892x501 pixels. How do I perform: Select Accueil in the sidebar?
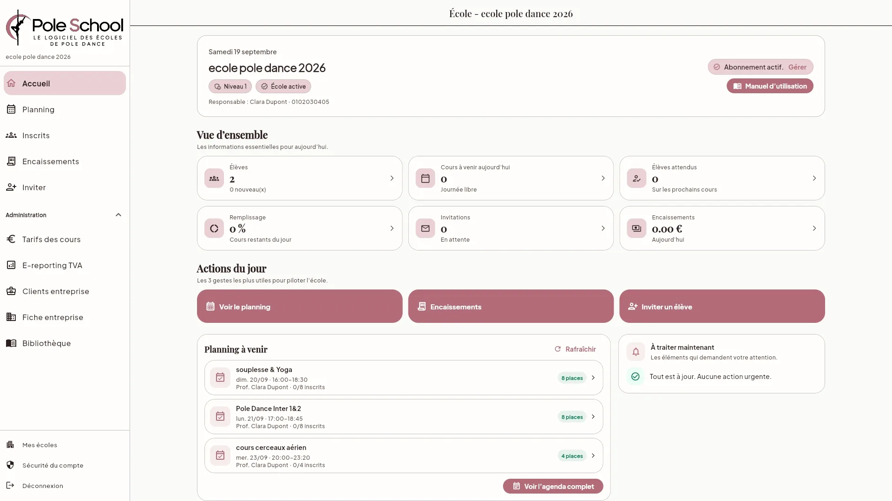(65, 83)
